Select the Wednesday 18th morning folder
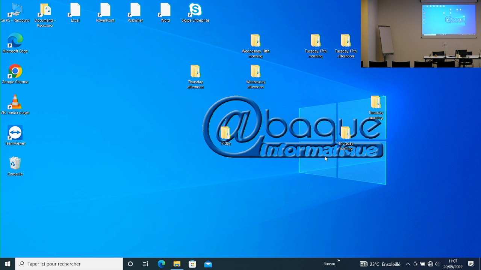The width and height of the screenshot is (481, 270). [256, 46]
